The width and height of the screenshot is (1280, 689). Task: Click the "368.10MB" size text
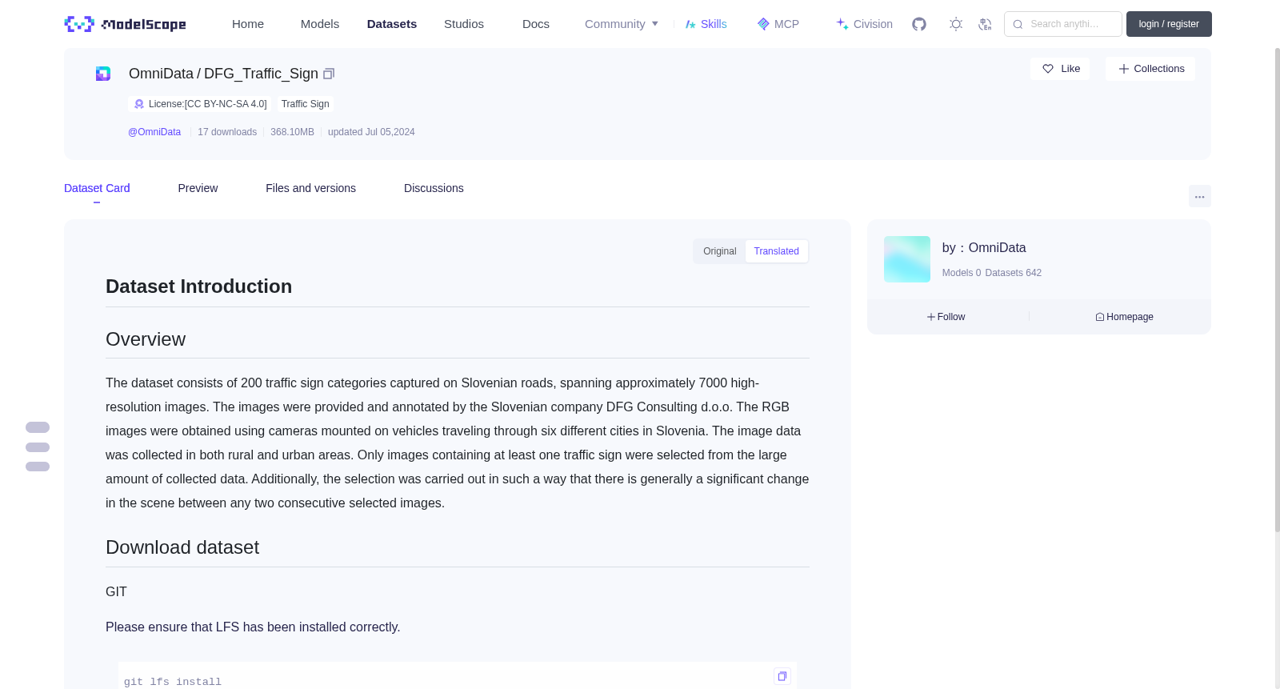coord(292,132)
